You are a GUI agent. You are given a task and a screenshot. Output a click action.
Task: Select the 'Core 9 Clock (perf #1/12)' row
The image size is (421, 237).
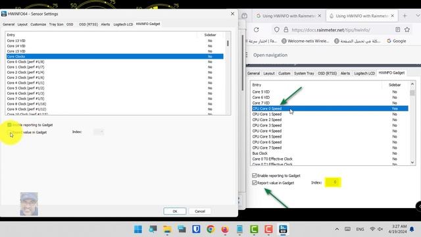[x=114, y=109]
